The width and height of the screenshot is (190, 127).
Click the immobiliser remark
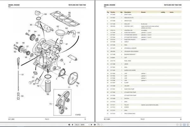click(144, 30)
